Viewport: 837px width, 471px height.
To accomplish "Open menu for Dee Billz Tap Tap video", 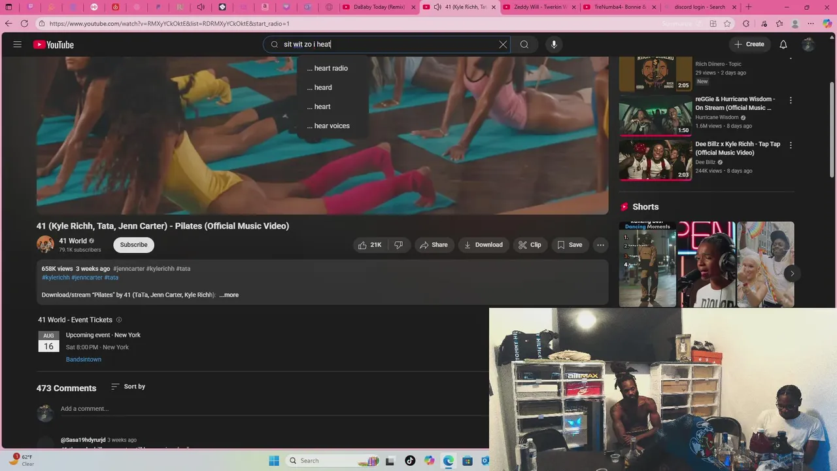I will pos(791,145).
